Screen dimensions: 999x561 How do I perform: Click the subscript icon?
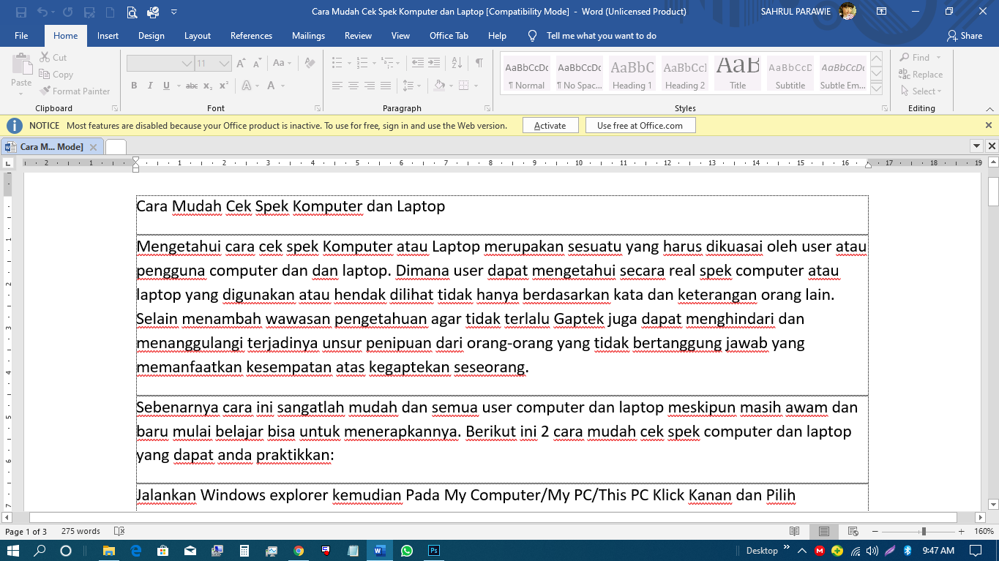[x=208, y=86]
